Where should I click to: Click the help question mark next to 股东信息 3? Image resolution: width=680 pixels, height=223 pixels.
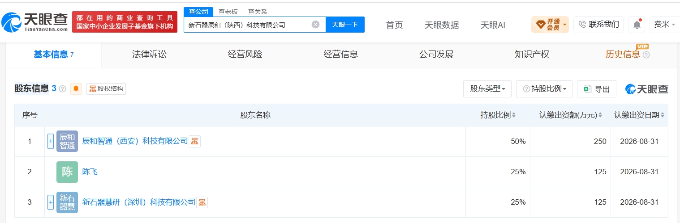(62, 89)
